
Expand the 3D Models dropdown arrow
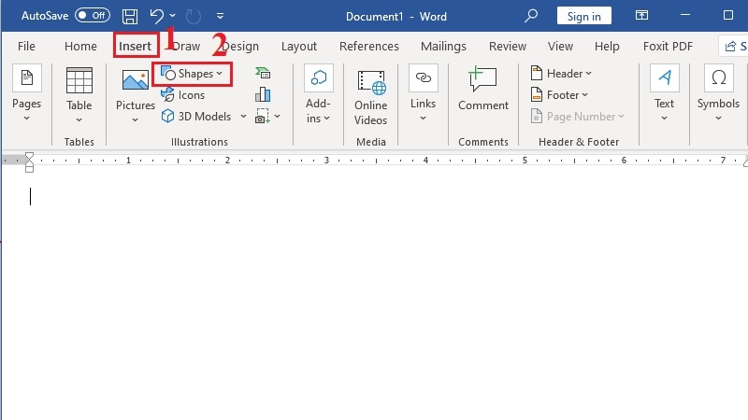(243, 116)
